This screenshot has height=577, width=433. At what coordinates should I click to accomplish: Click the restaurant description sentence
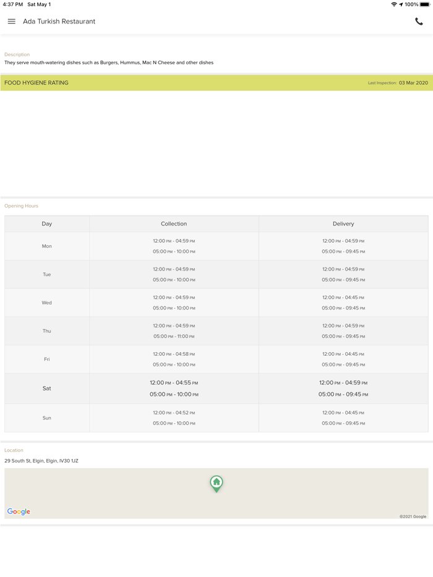pos(109,62)
